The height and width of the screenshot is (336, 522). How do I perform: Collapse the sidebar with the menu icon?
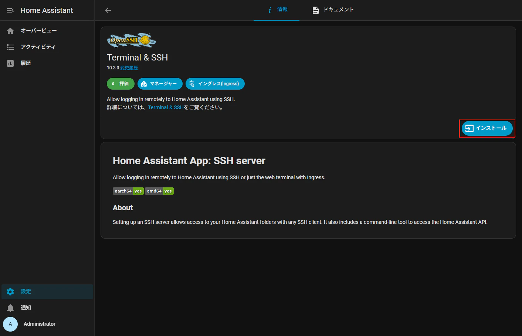10,10
